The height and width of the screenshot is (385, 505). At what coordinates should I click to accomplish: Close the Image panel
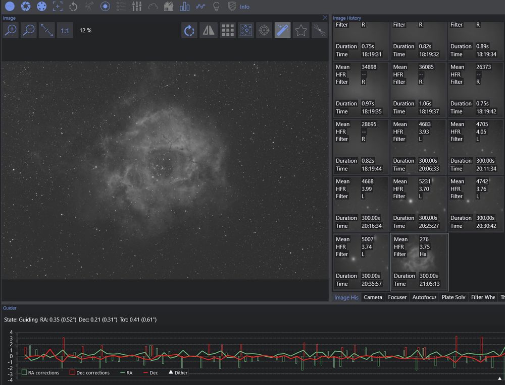pyautogui.click(x=325, y=18)
